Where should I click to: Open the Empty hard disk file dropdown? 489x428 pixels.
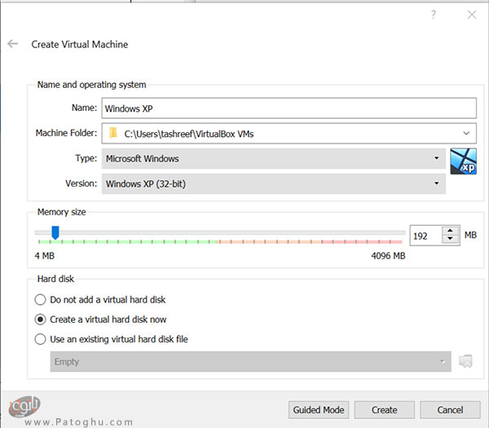pos(250,361)
